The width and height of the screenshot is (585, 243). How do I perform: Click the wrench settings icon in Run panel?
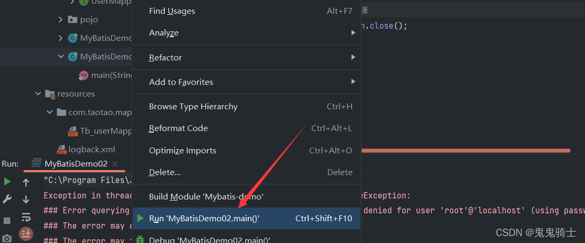[7, 199]
